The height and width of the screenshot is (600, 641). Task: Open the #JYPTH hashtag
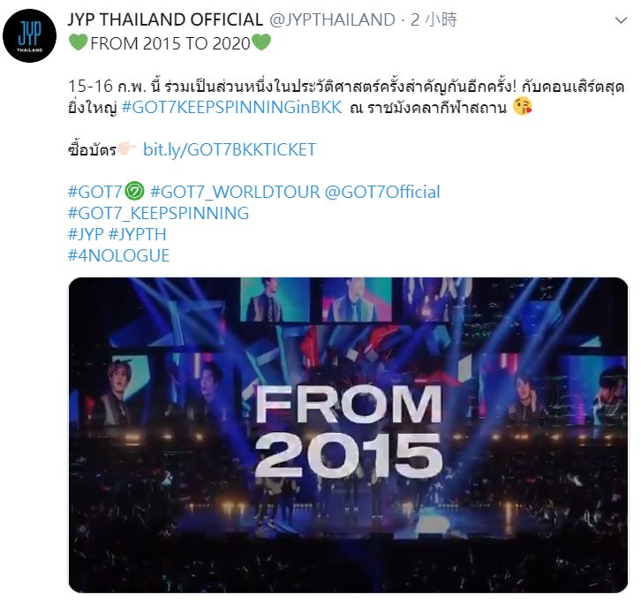click(138, 234)
